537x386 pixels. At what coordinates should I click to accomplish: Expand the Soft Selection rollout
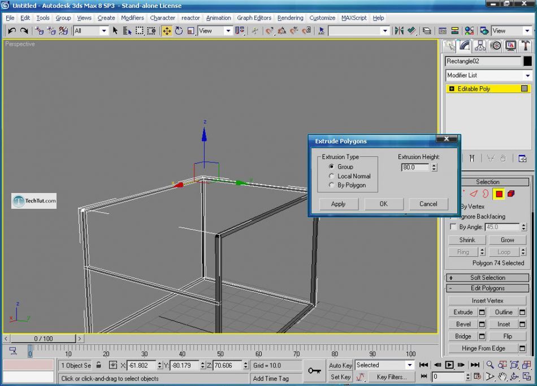tap(487, 278)
